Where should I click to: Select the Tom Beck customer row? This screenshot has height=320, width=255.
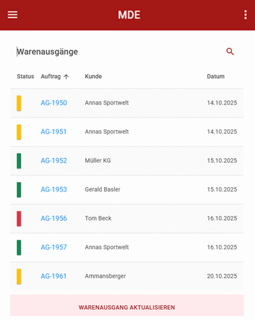point(98,218)
